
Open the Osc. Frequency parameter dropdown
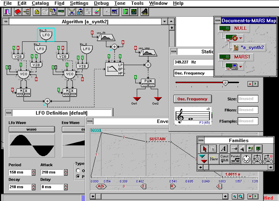coord(194,73)
